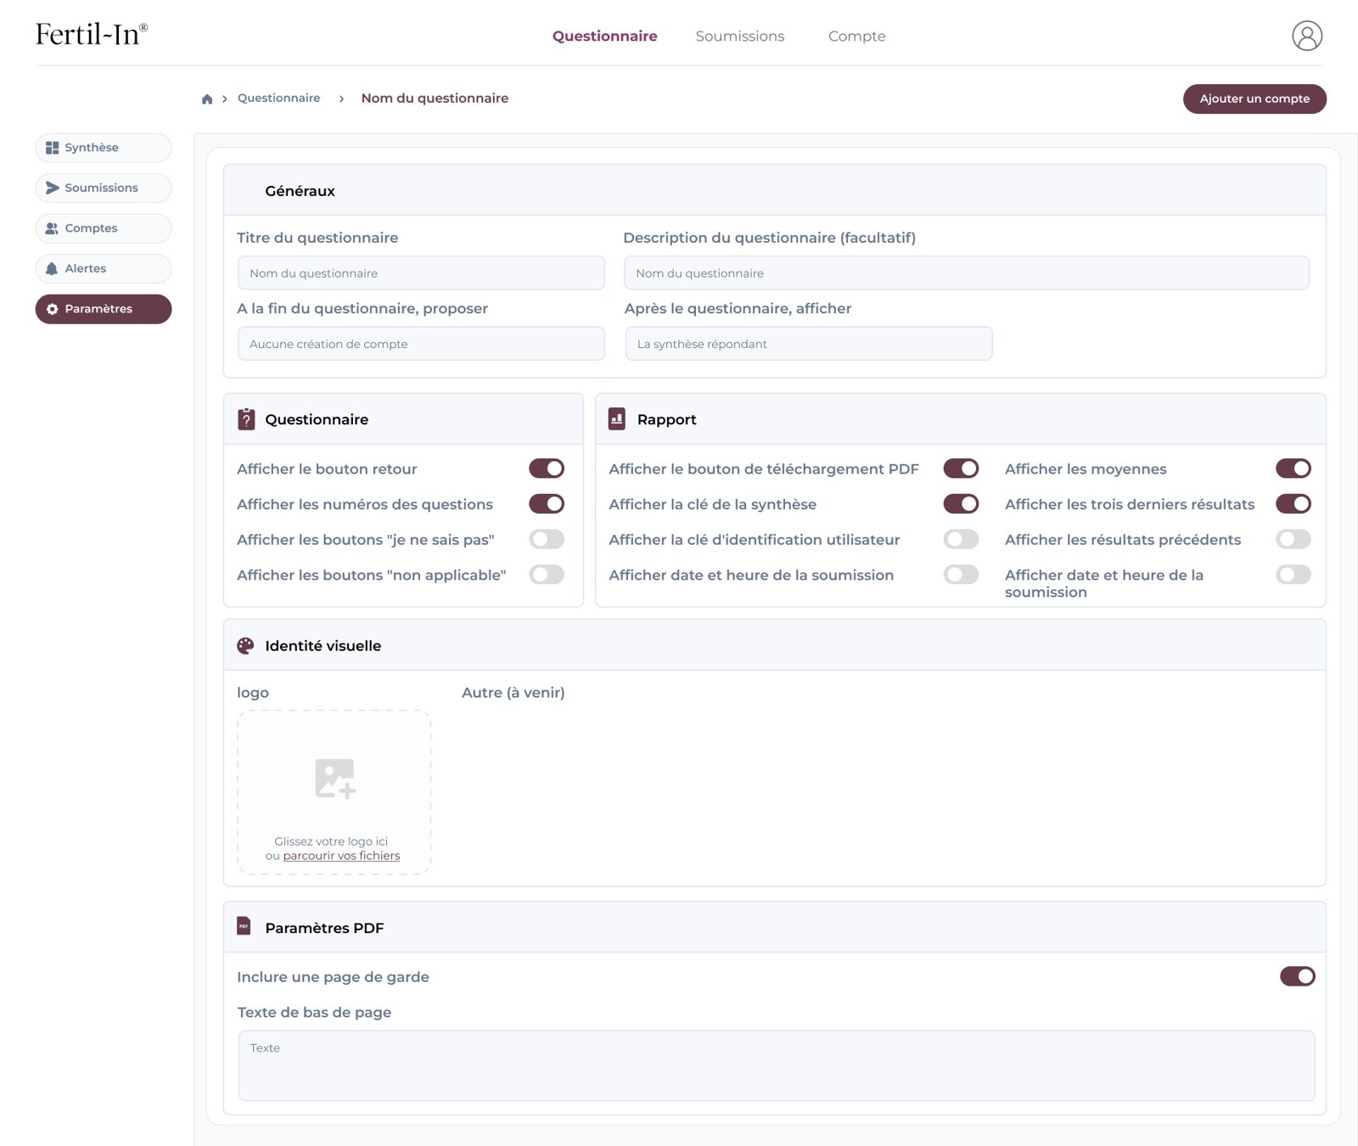This screenshot has height=1146, width=1358.
Task: Click the clipboard icon in the Questionnaire section header
Action: [x=246, y=419]
